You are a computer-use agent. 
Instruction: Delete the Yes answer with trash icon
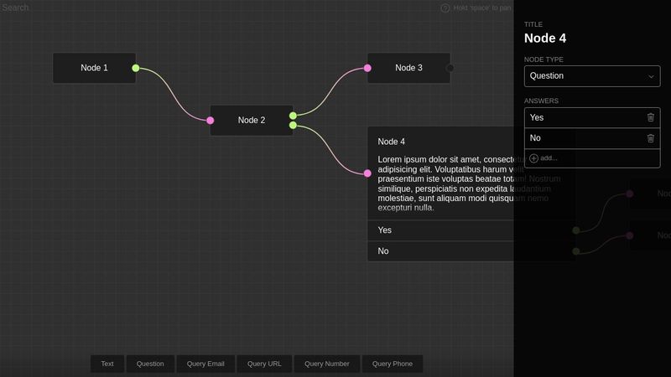click(x=650, y=118)
